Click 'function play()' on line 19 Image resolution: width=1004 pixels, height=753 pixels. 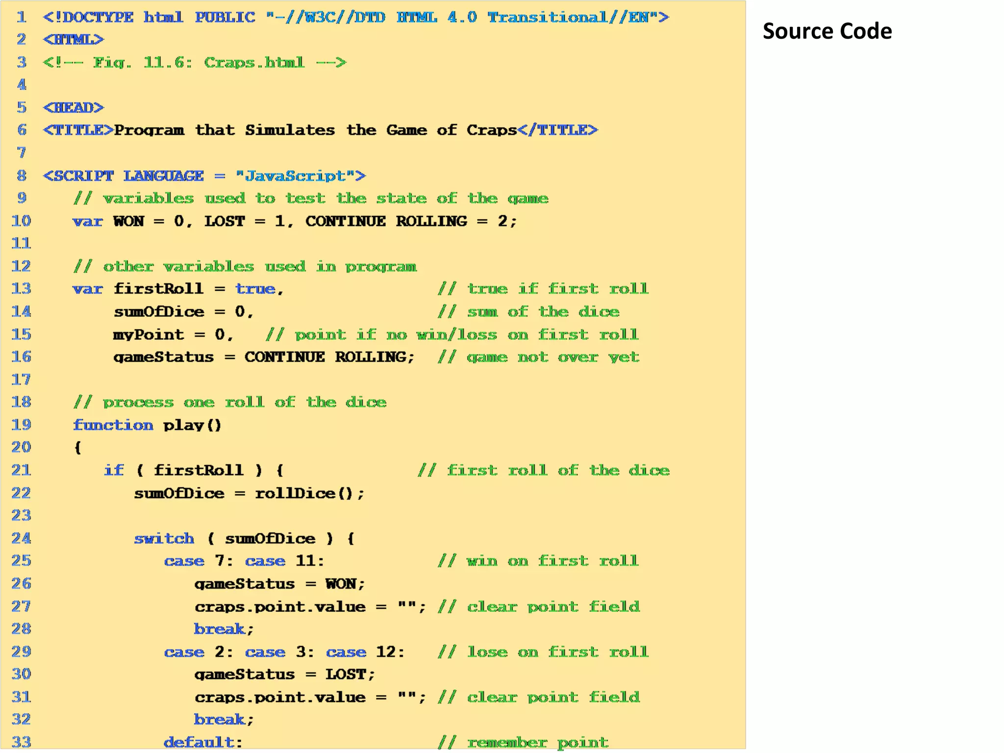coord(148,425)
